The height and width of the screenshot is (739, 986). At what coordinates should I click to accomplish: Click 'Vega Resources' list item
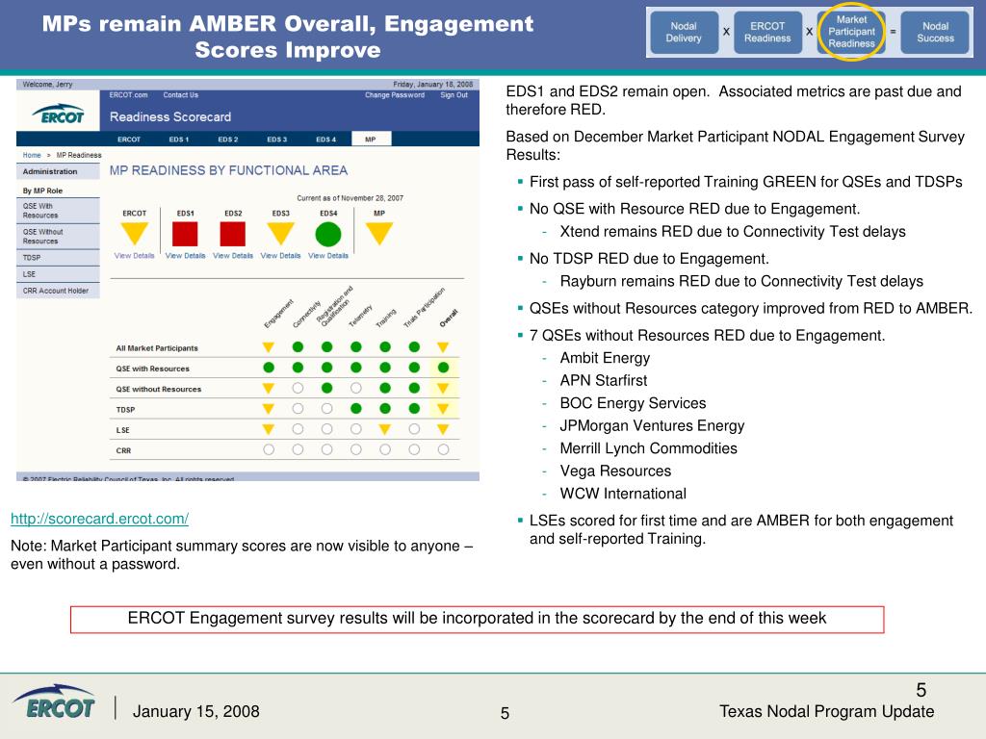click(615, 471)
